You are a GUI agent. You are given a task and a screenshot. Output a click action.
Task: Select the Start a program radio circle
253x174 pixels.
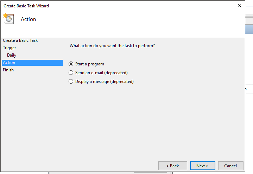click(x=71, y=64)
